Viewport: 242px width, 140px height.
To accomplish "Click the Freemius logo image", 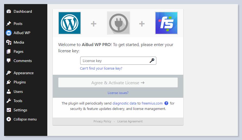I will point(166,23).
